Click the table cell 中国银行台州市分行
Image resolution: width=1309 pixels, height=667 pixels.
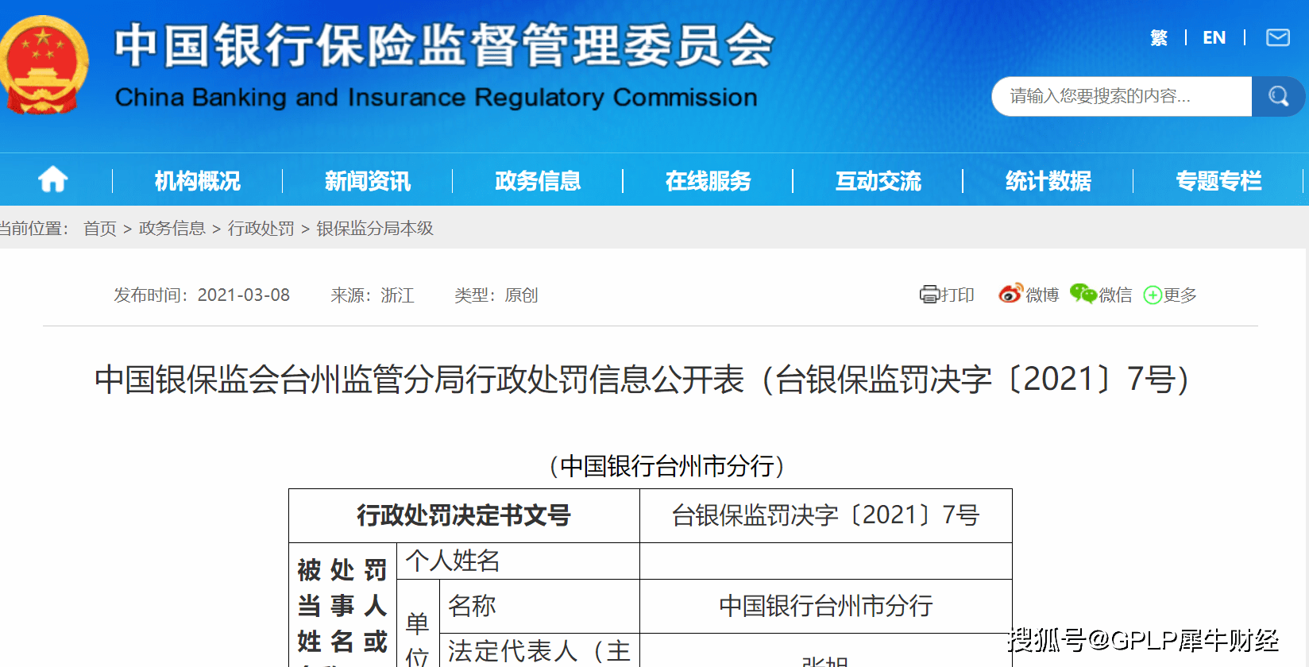click(x=826, y=606)
